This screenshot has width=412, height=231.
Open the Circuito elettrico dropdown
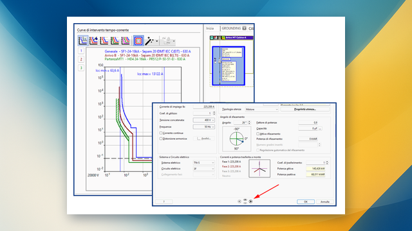[204, 169]
